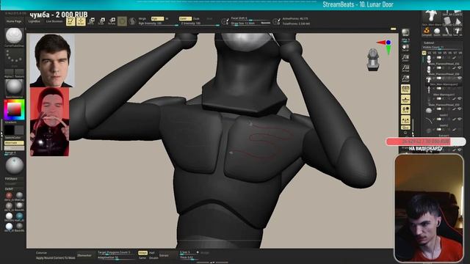
Task: Select the MatCap gray material sphere
Action: (x=20, y=196)
